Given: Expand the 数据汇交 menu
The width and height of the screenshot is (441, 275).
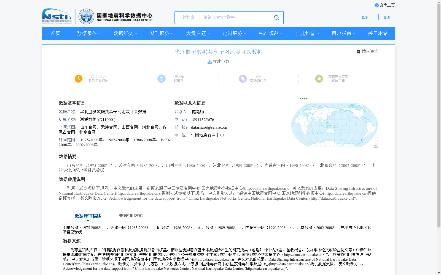Looking at the screenshot, I should [125, 34].
